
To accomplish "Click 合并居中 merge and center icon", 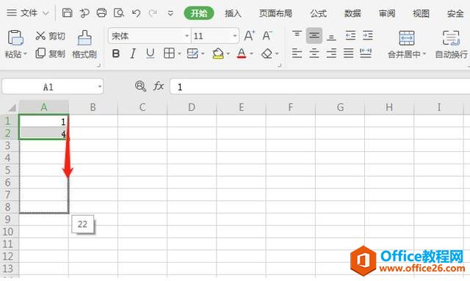I will [406, 38].
